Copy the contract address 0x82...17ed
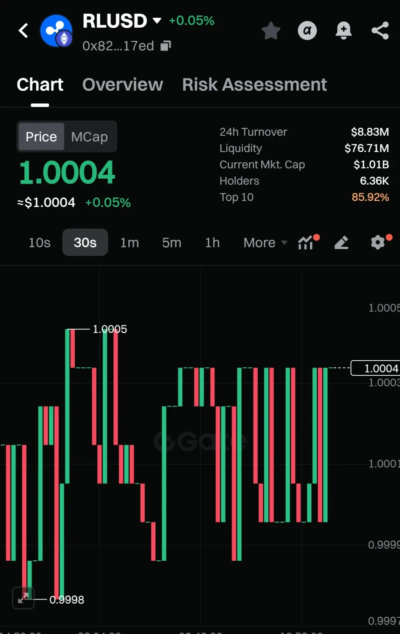 pos(166,46)
